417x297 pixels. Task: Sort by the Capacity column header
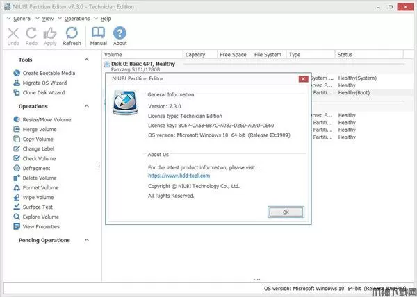[195, 54]
